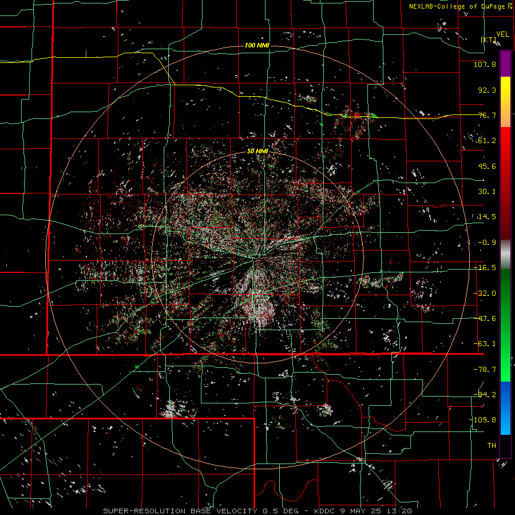The height and width of the screenshot is (515, 515).
Task: Click the 14.5 legend value
Action: click(x=487, y=217)
